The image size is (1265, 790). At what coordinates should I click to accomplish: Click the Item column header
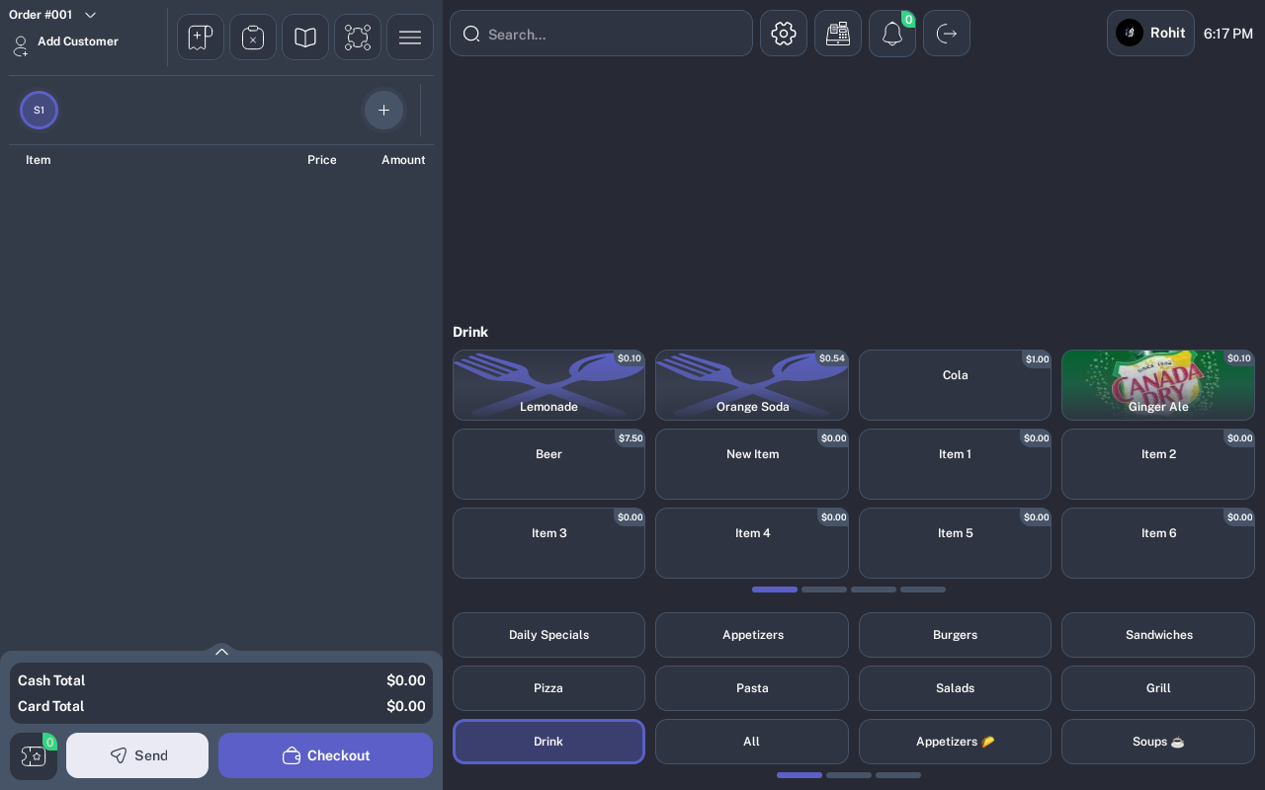click(x=39, y=160)
